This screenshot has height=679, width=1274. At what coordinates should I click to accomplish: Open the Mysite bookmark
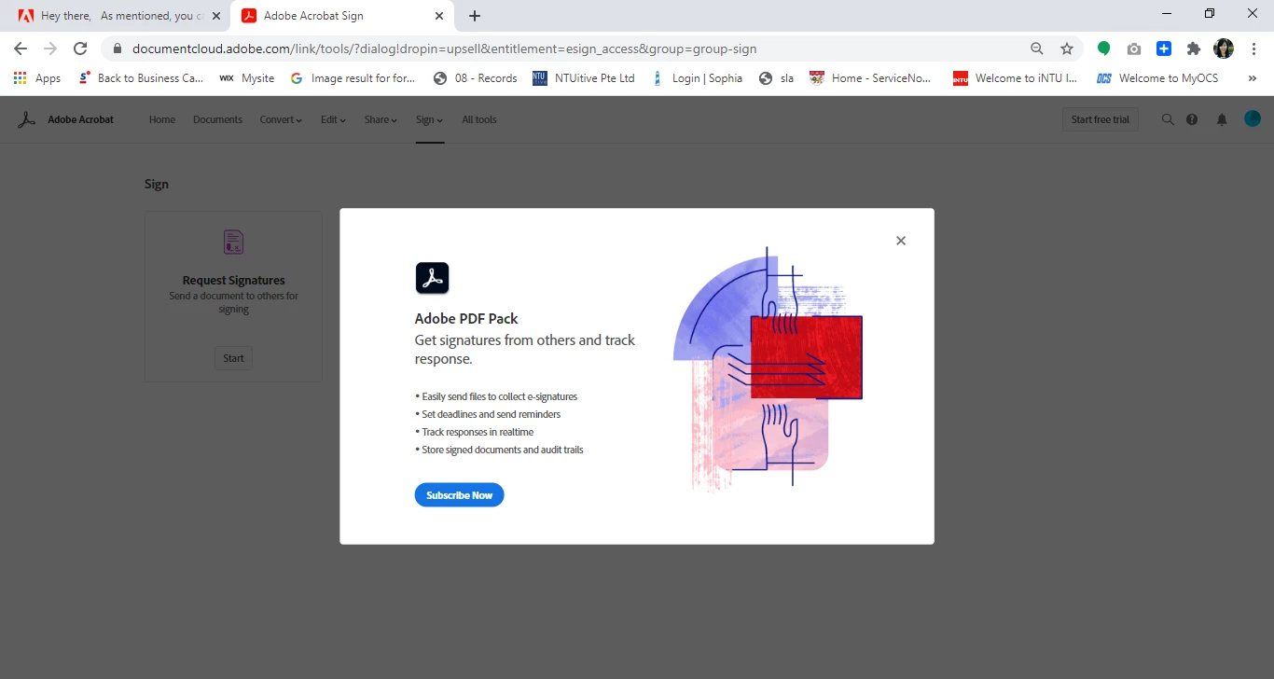click(x=247, y=78)
